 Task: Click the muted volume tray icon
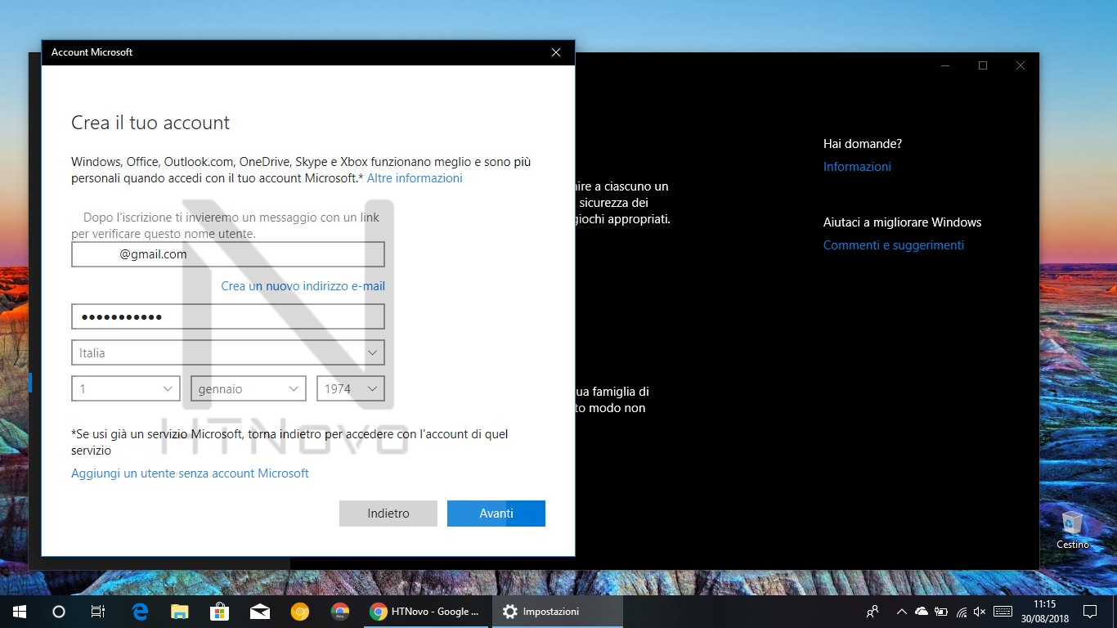pos(980,611)
